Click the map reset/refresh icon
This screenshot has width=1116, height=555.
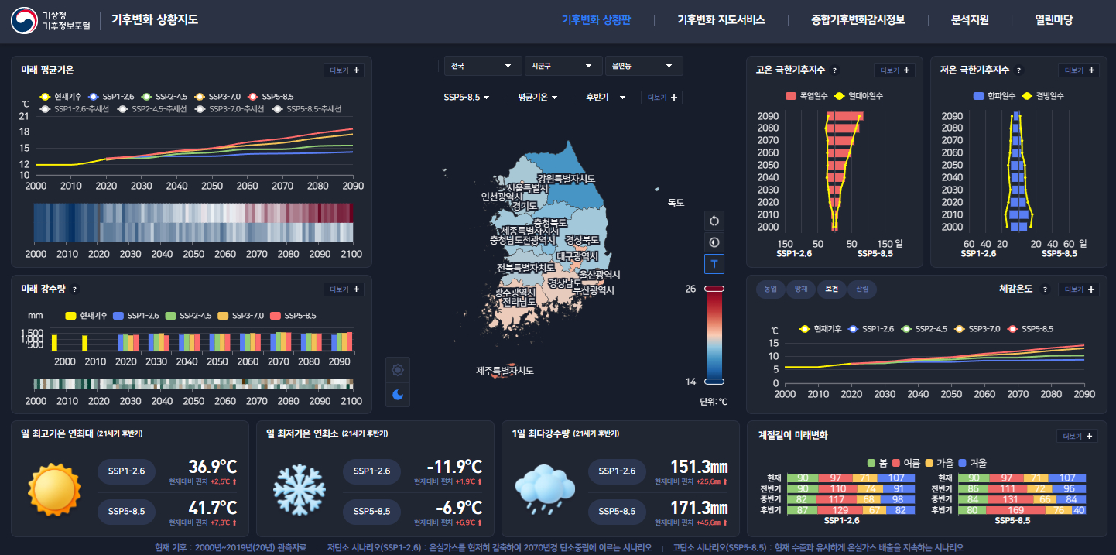[714, 221]
